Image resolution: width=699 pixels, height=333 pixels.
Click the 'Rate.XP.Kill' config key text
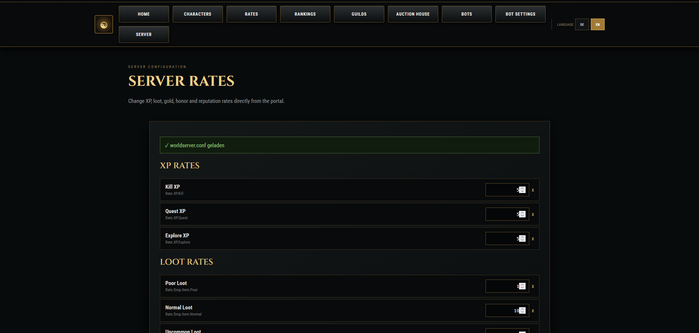(x=174, y=193)
